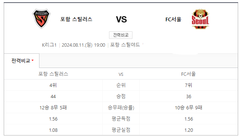This screenshot has height=137, width=240.
Task: Click the Pohang Steelers team logo
Action: tap(41, 19)
